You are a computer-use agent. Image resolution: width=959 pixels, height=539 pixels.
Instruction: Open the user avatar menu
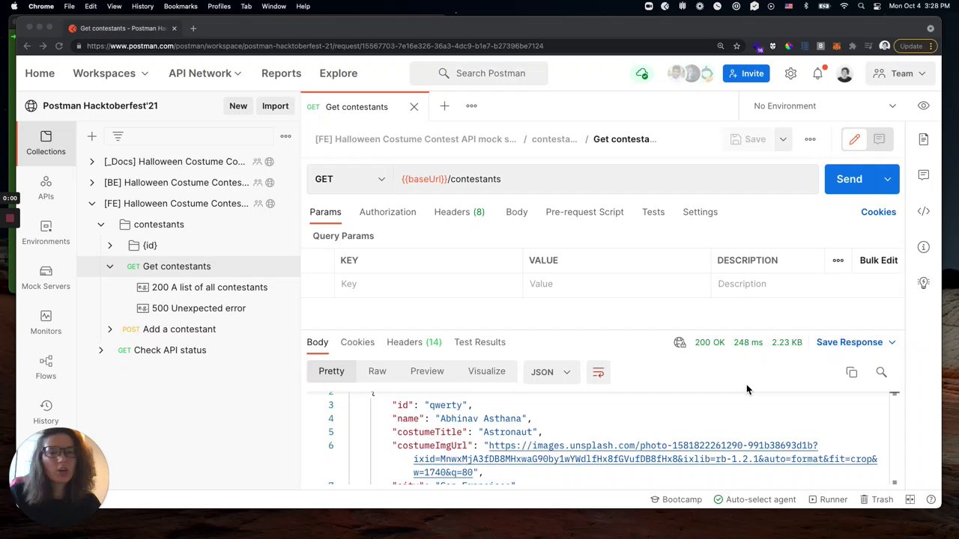pos(844,73)
